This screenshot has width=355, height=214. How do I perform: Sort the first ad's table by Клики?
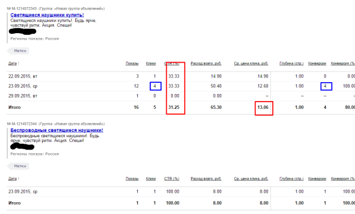[x=151, y=64]
